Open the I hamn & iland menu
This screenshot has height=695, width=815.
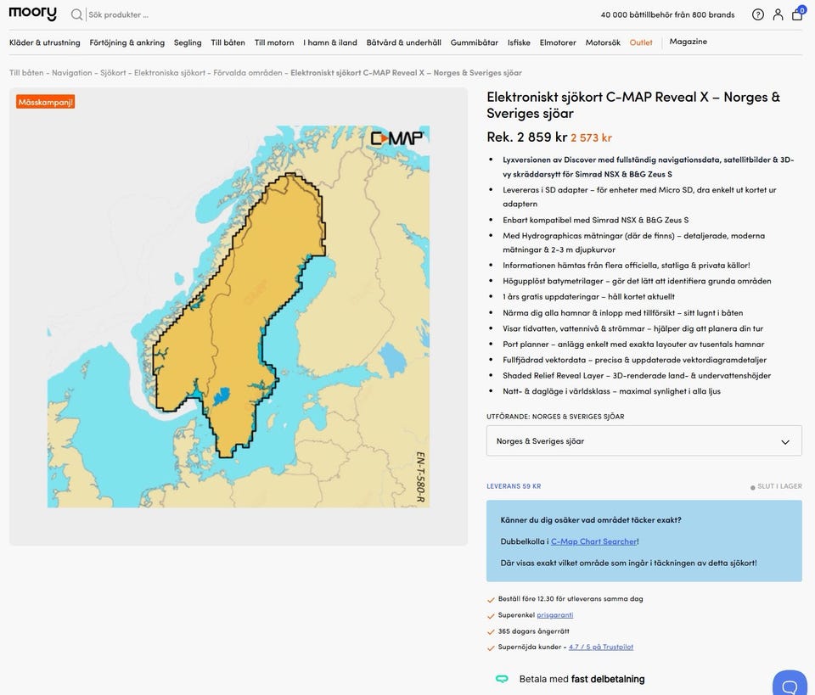(x=330, y=42)
